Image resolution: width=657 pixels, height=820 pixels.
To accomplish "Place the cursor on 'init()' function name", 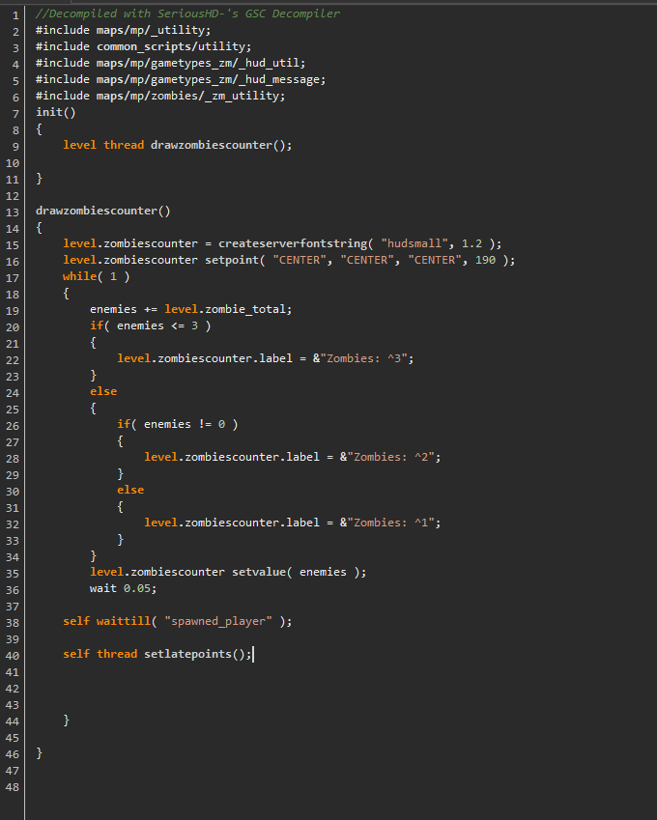I will (x=55, y=112).
